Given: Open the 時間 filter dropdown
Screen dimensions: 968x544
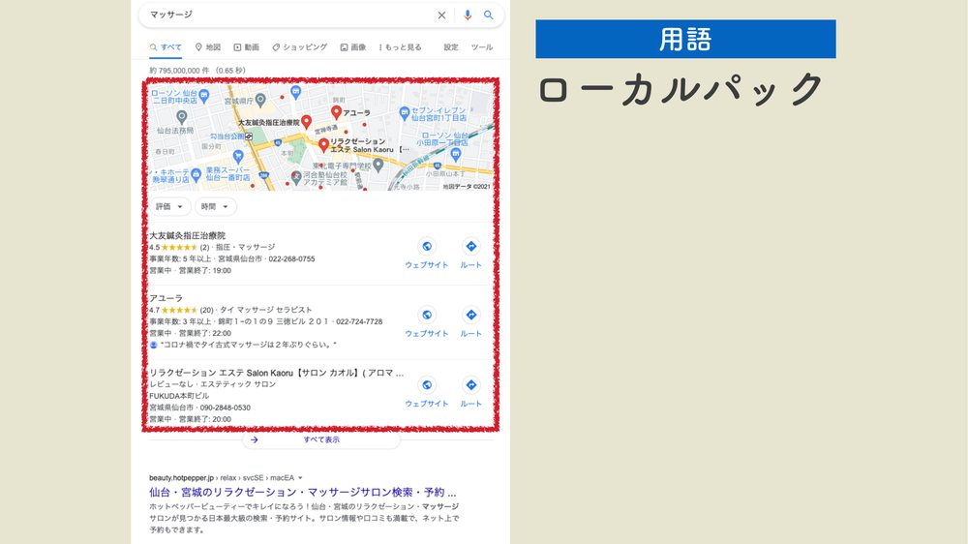Looking at the screenshot, I should click(x=215, y=207).
